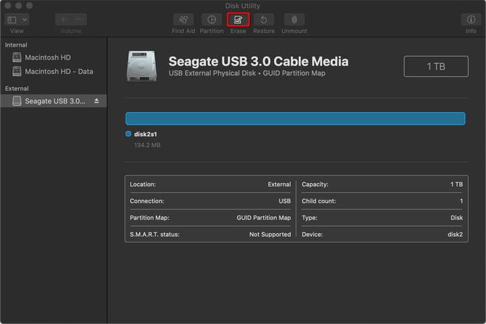The image size is (486, 324).
Task: Click the First Aid text label
Action: 184,31
